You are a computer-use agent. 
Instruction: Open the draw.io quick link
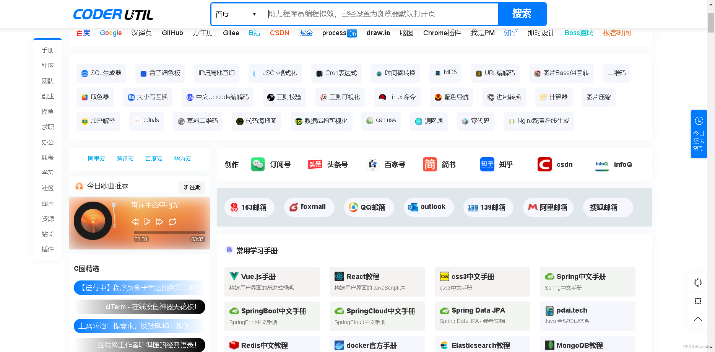pos(378,33)
